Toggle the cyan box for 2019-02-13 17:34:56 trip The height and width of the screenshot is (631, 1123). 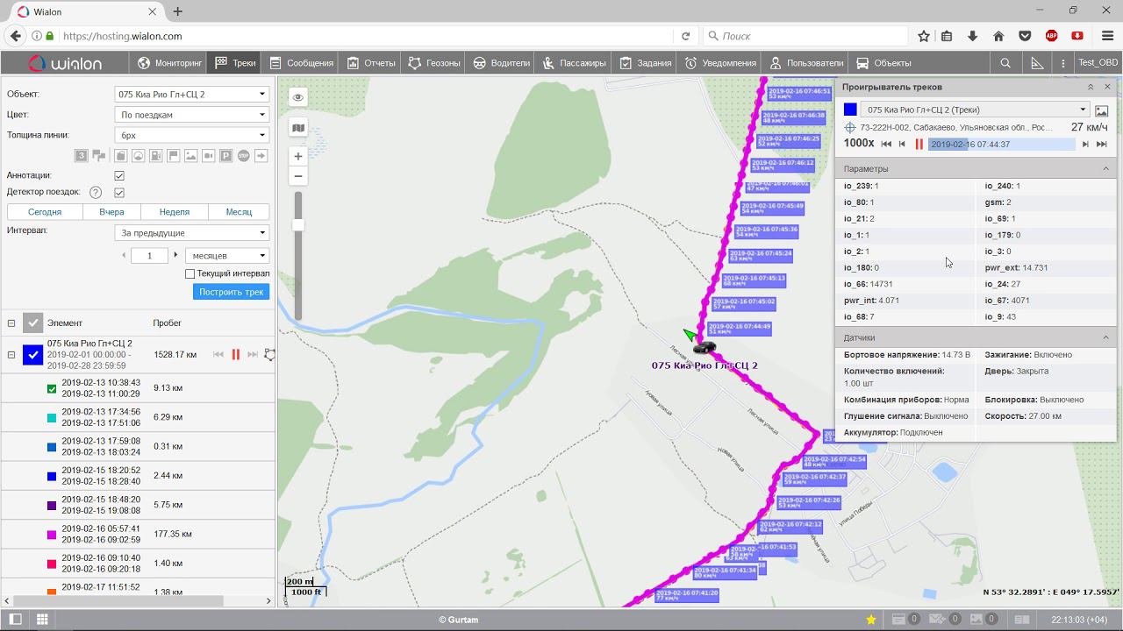click(52, 417)
